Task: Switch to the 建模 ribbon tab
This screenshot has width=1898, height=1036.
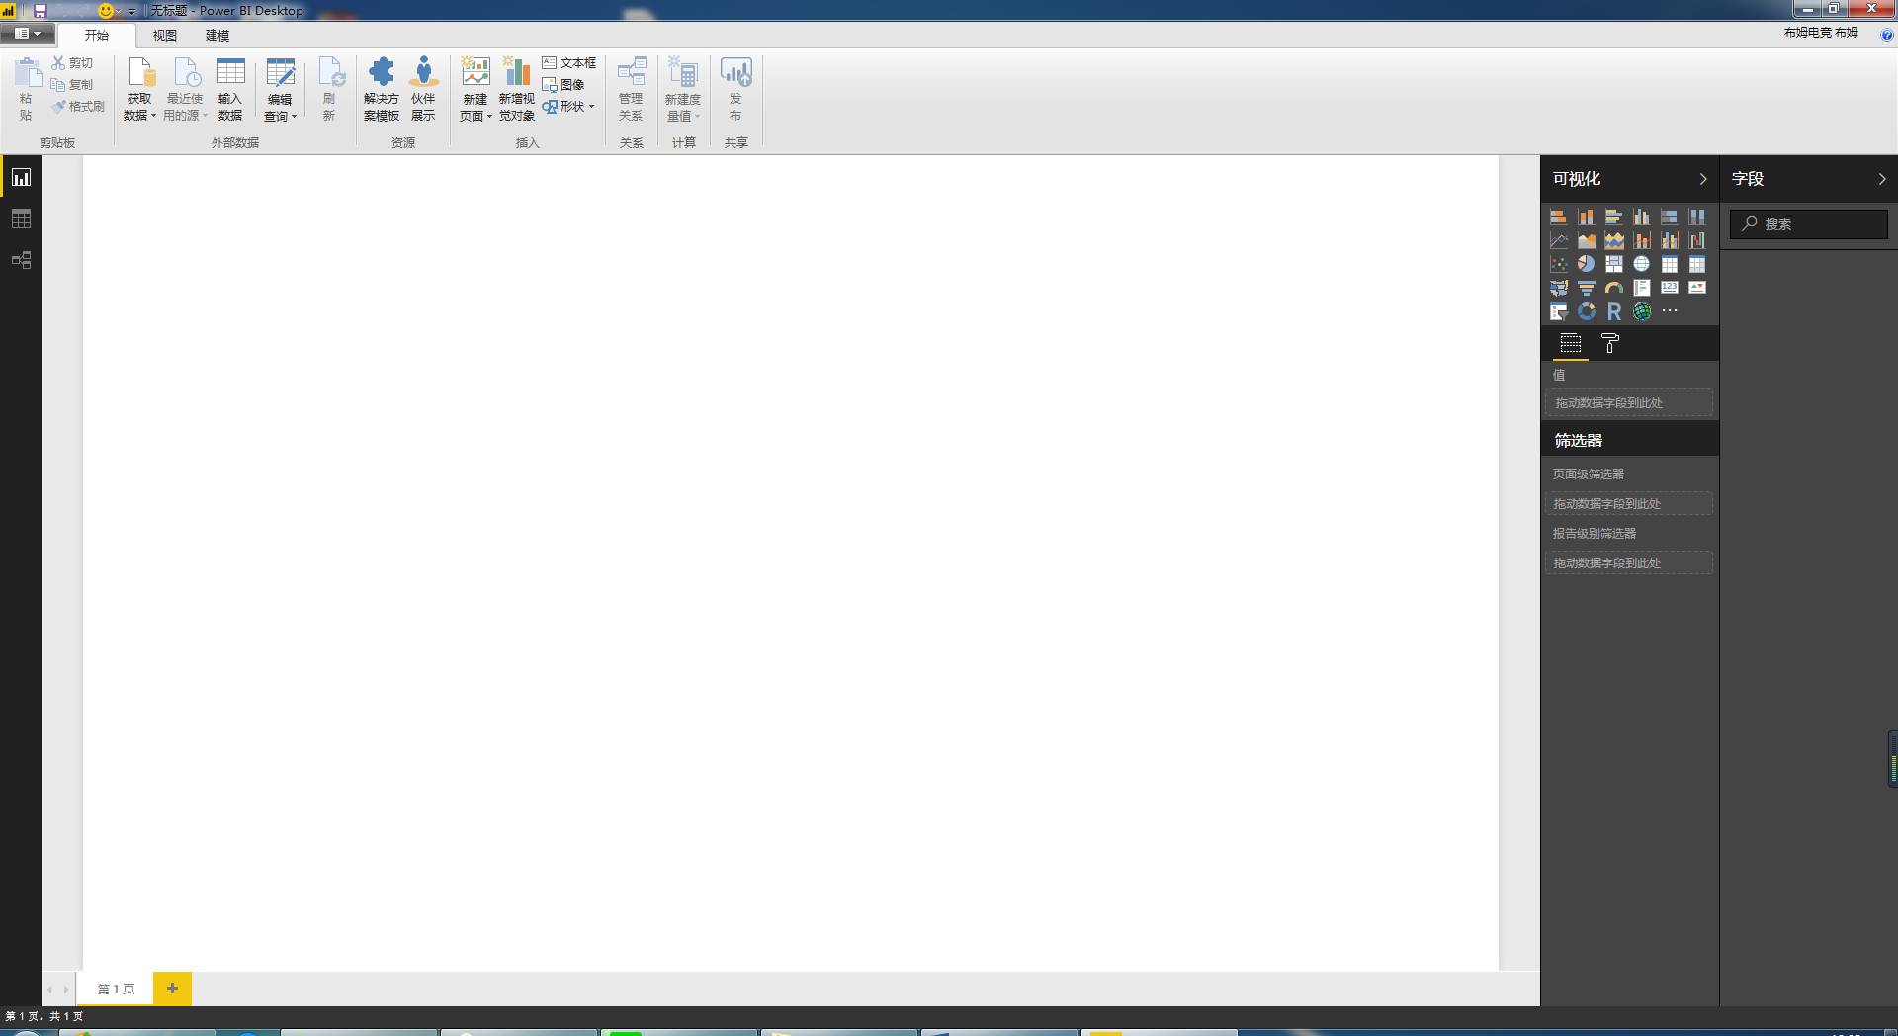Action: [x=217, y=36]
